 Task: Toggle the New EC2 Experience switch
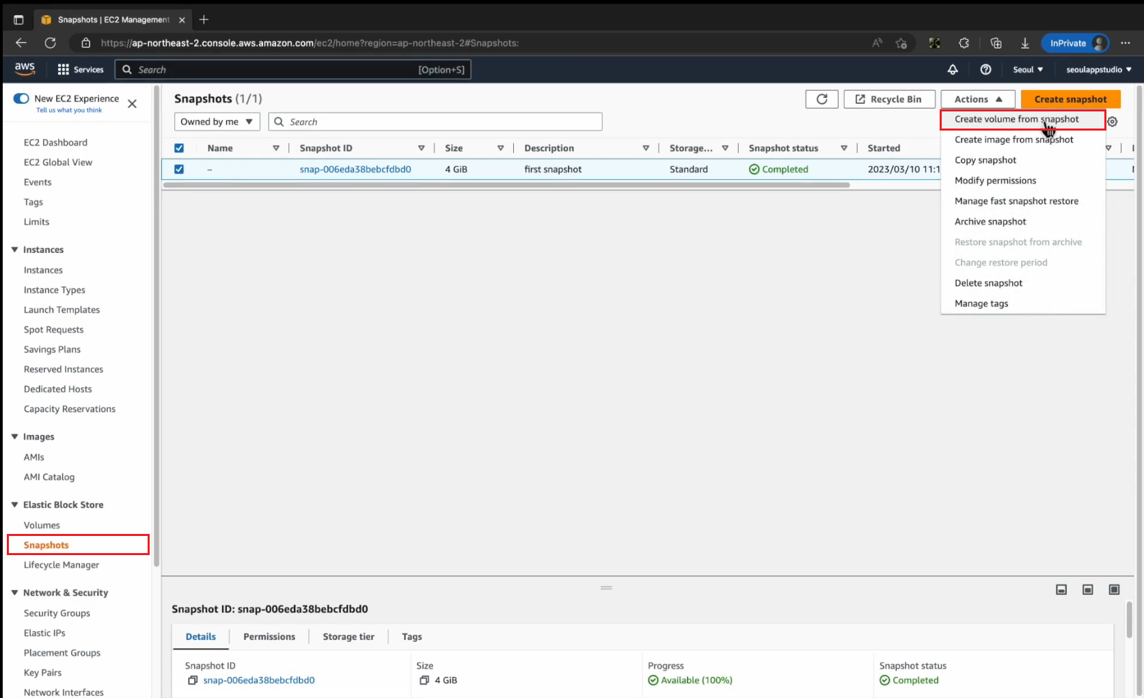tap(21, 98)
